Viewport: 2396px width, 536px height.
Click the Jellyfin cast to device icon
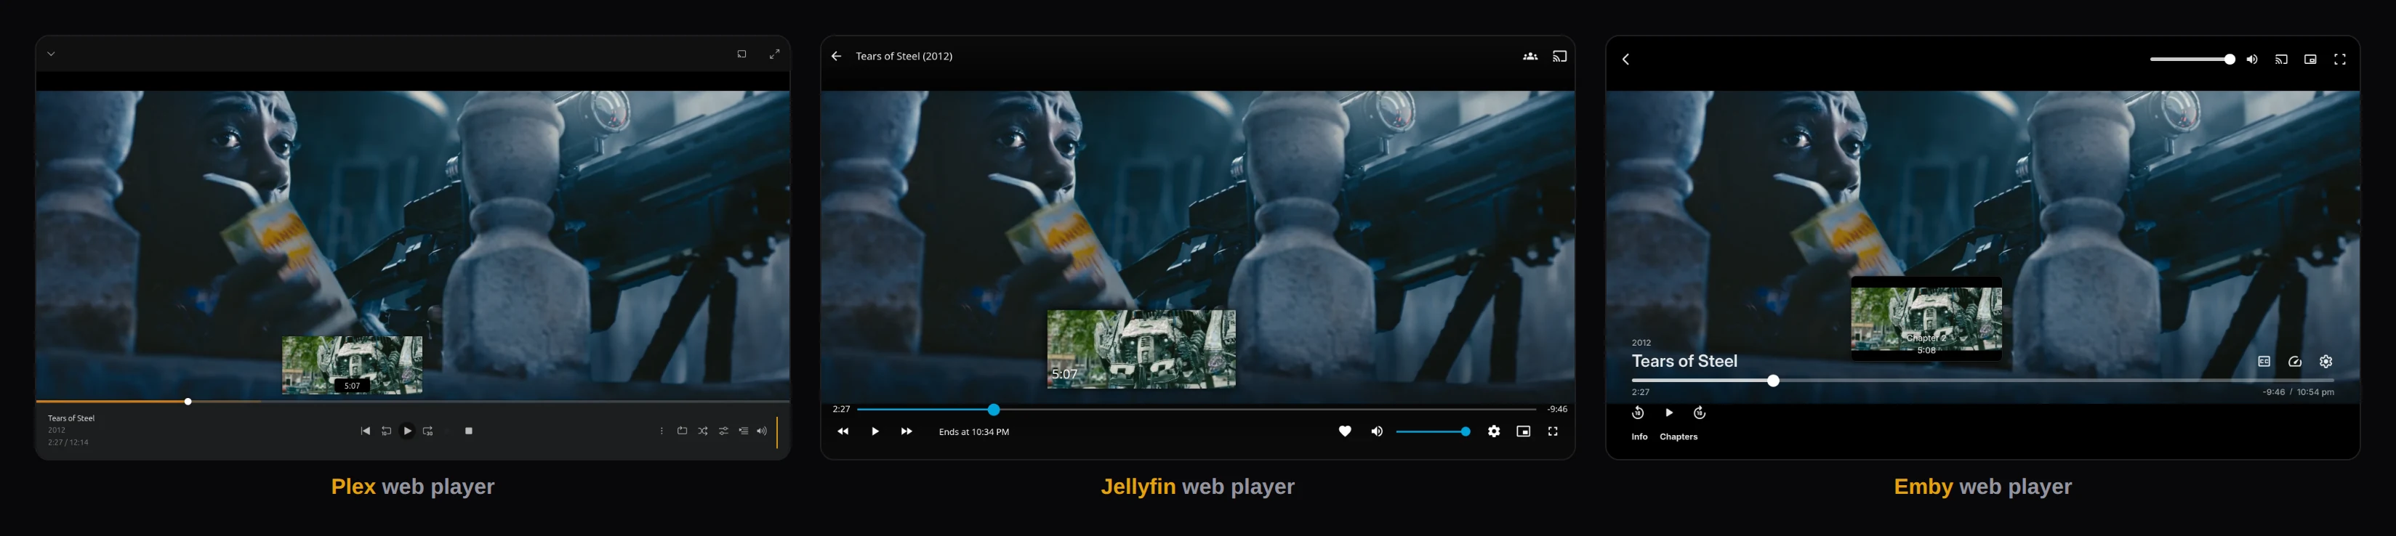click(x=1560, y=56)
